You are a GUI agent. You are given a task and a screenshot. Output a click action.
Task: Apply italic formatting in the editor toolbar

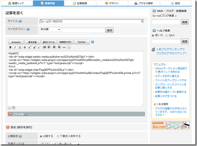coord(15,47)
